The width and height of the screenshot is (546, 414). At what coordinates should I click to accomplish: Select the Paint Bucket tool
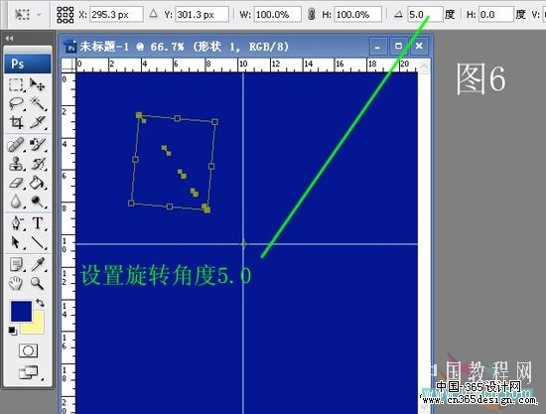(37, 182)
